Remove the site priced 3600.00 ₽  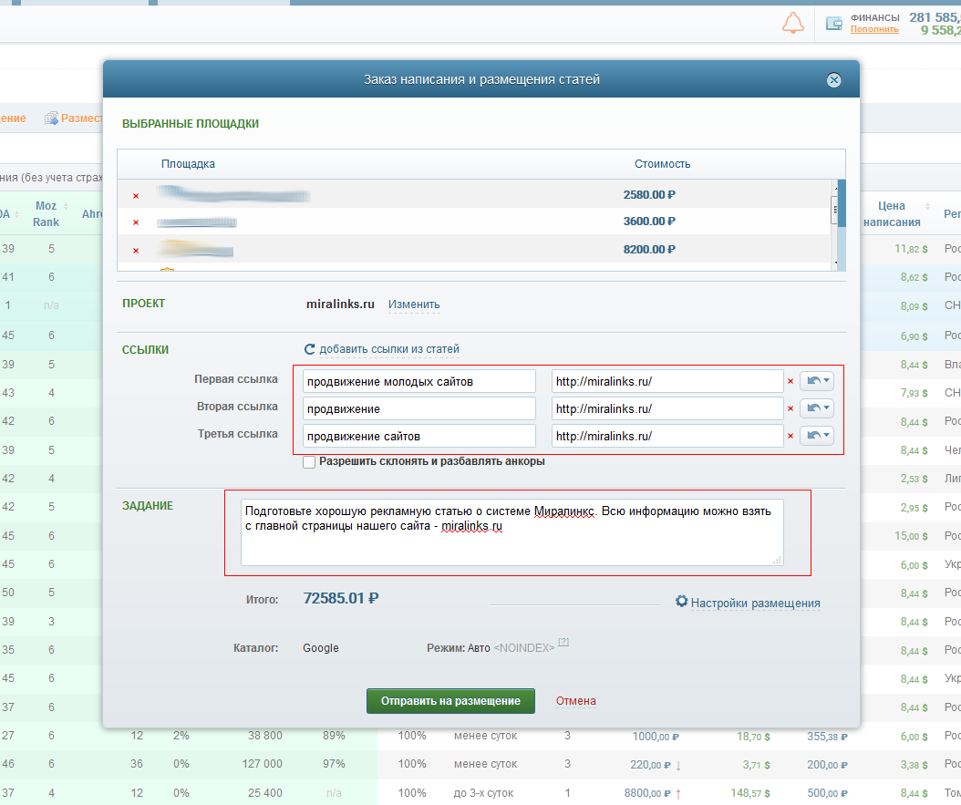click(136, 222)
